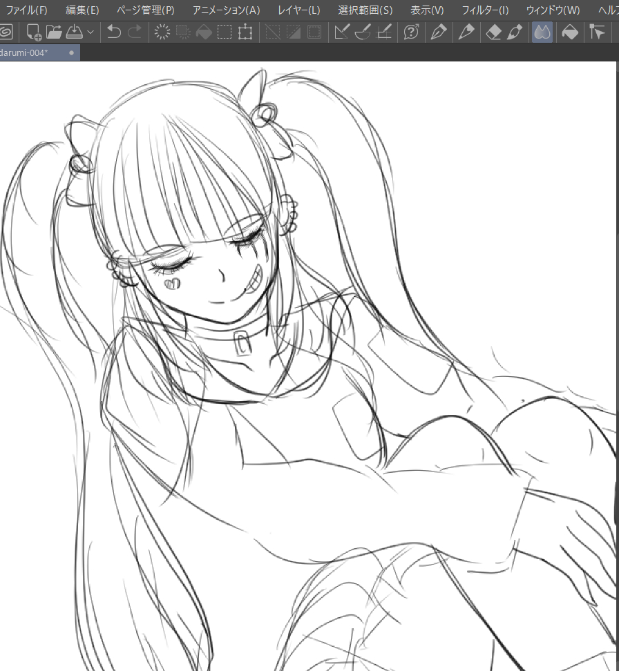Open the 表示(V) menu

427,10
